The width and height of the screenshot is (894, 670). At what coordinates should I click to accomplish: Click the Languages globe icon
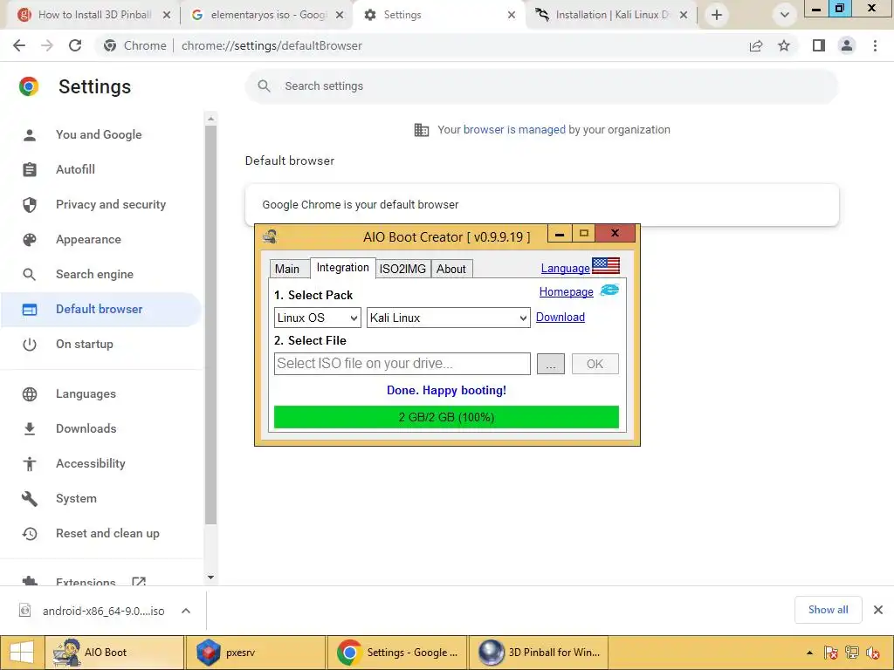[30, 394]
